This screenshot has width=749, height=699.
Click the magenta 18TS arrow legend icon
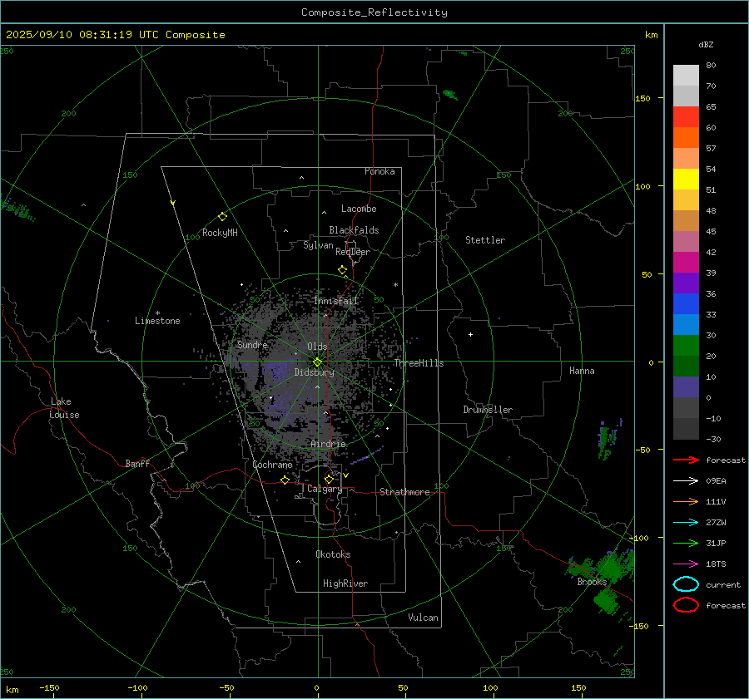(x=686, y=564)
